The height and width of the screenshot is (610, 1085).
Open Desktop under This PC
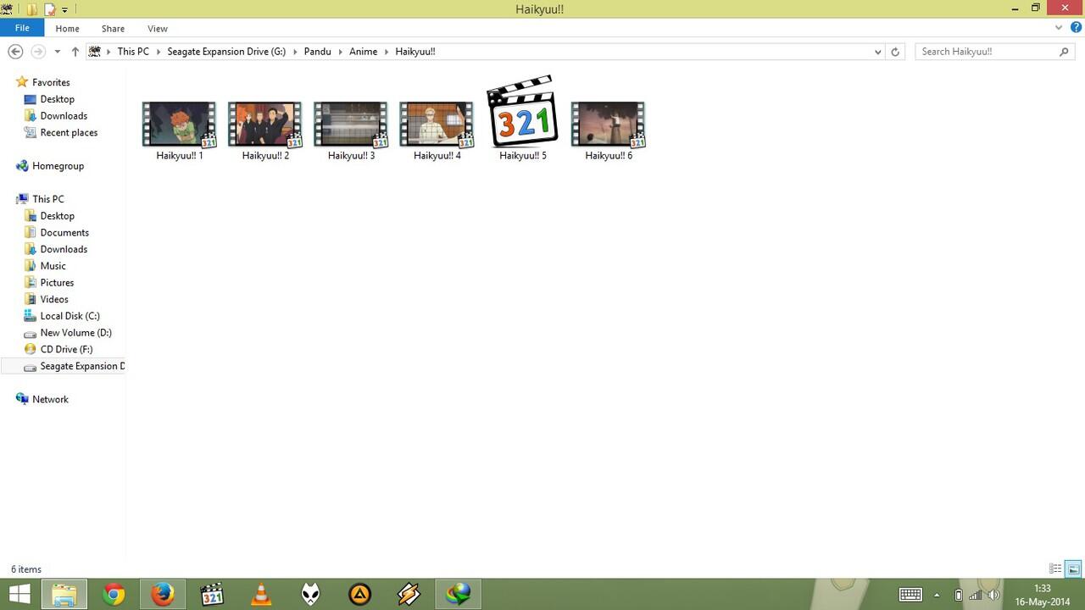click(x=57, y=216)
